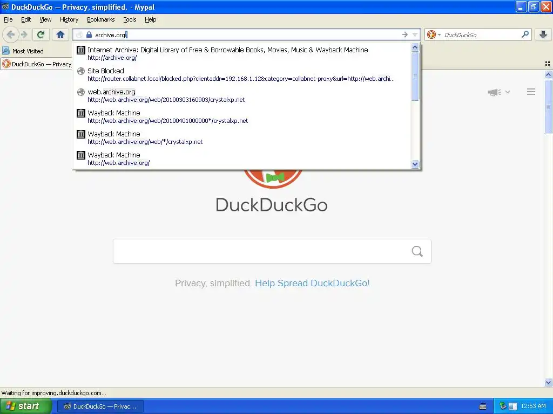The height and width of the screenshot is (414, 553).
Task: Go forward with the Forward arrow button
Action: click(24, 34)
